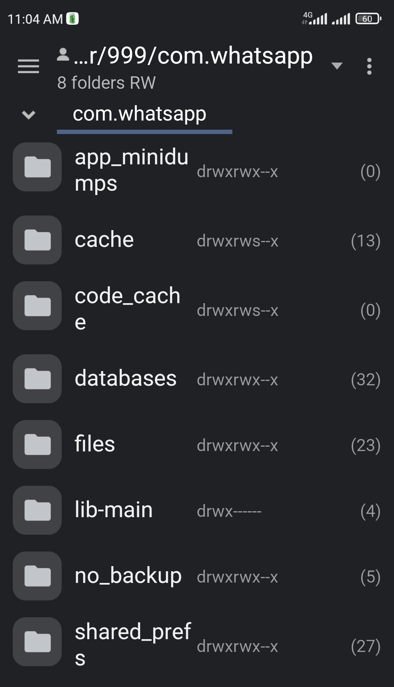Tap the cache folder icon
394x687 pixels.
tap(37, 240)
